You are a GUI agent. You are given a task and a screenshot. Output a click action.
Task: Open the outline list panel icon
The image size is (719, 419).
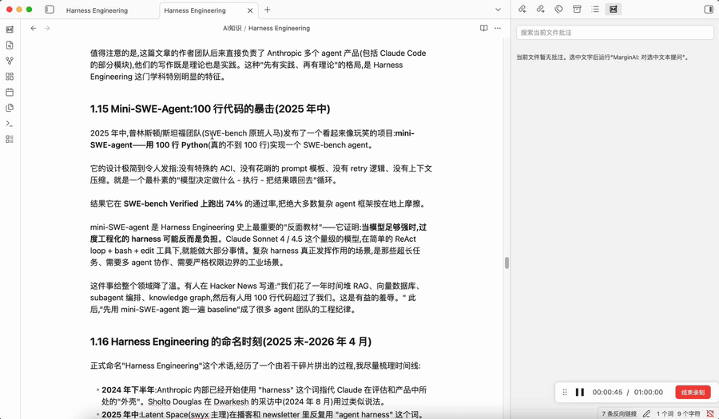pos(595,9)
